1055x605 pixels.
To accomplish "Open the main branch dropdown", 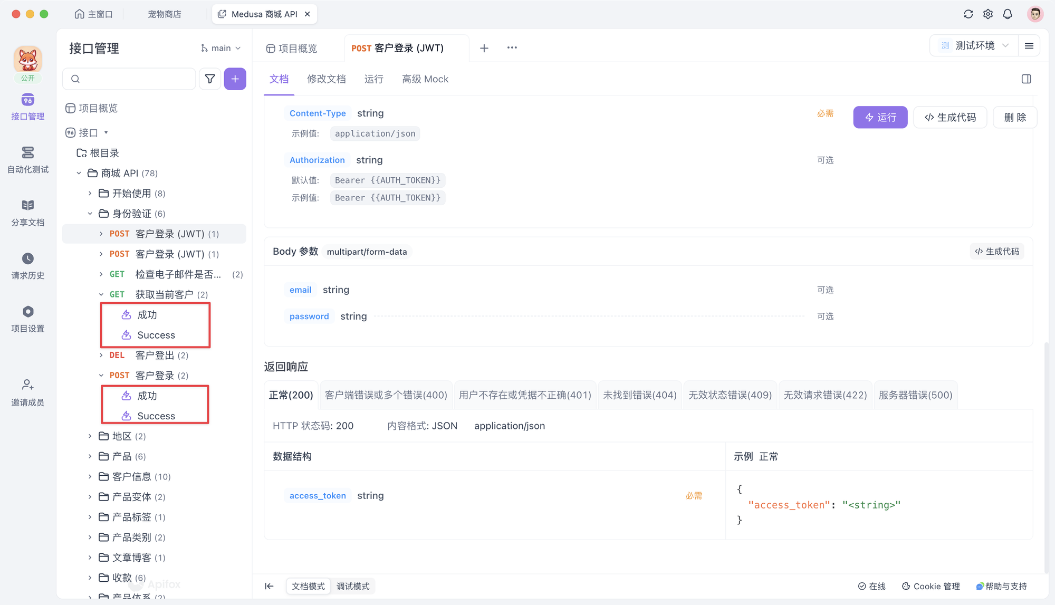I will 220,48.
